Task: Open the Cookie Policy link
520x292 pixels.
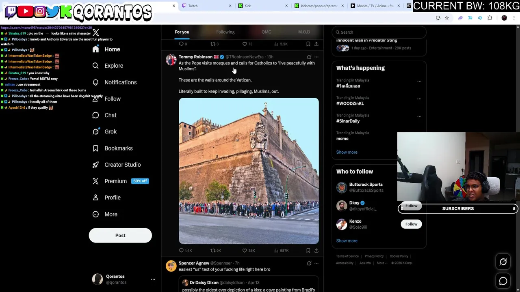Action: click(x=399, y=256)
